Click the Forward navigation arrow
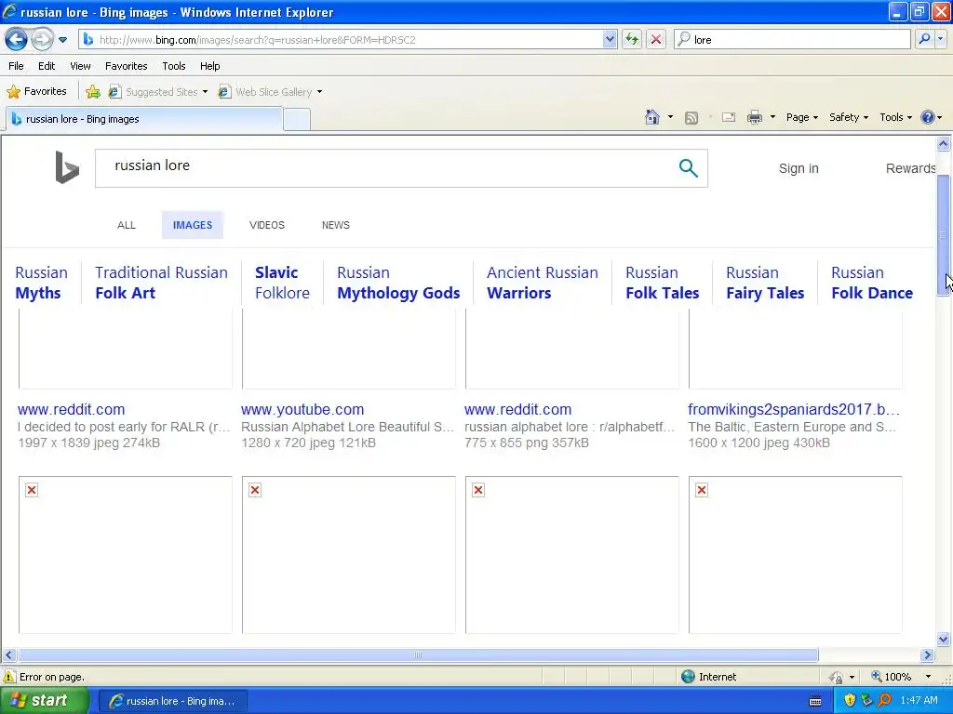The width and height of the screenshot is (953, 714). [42, 40]
